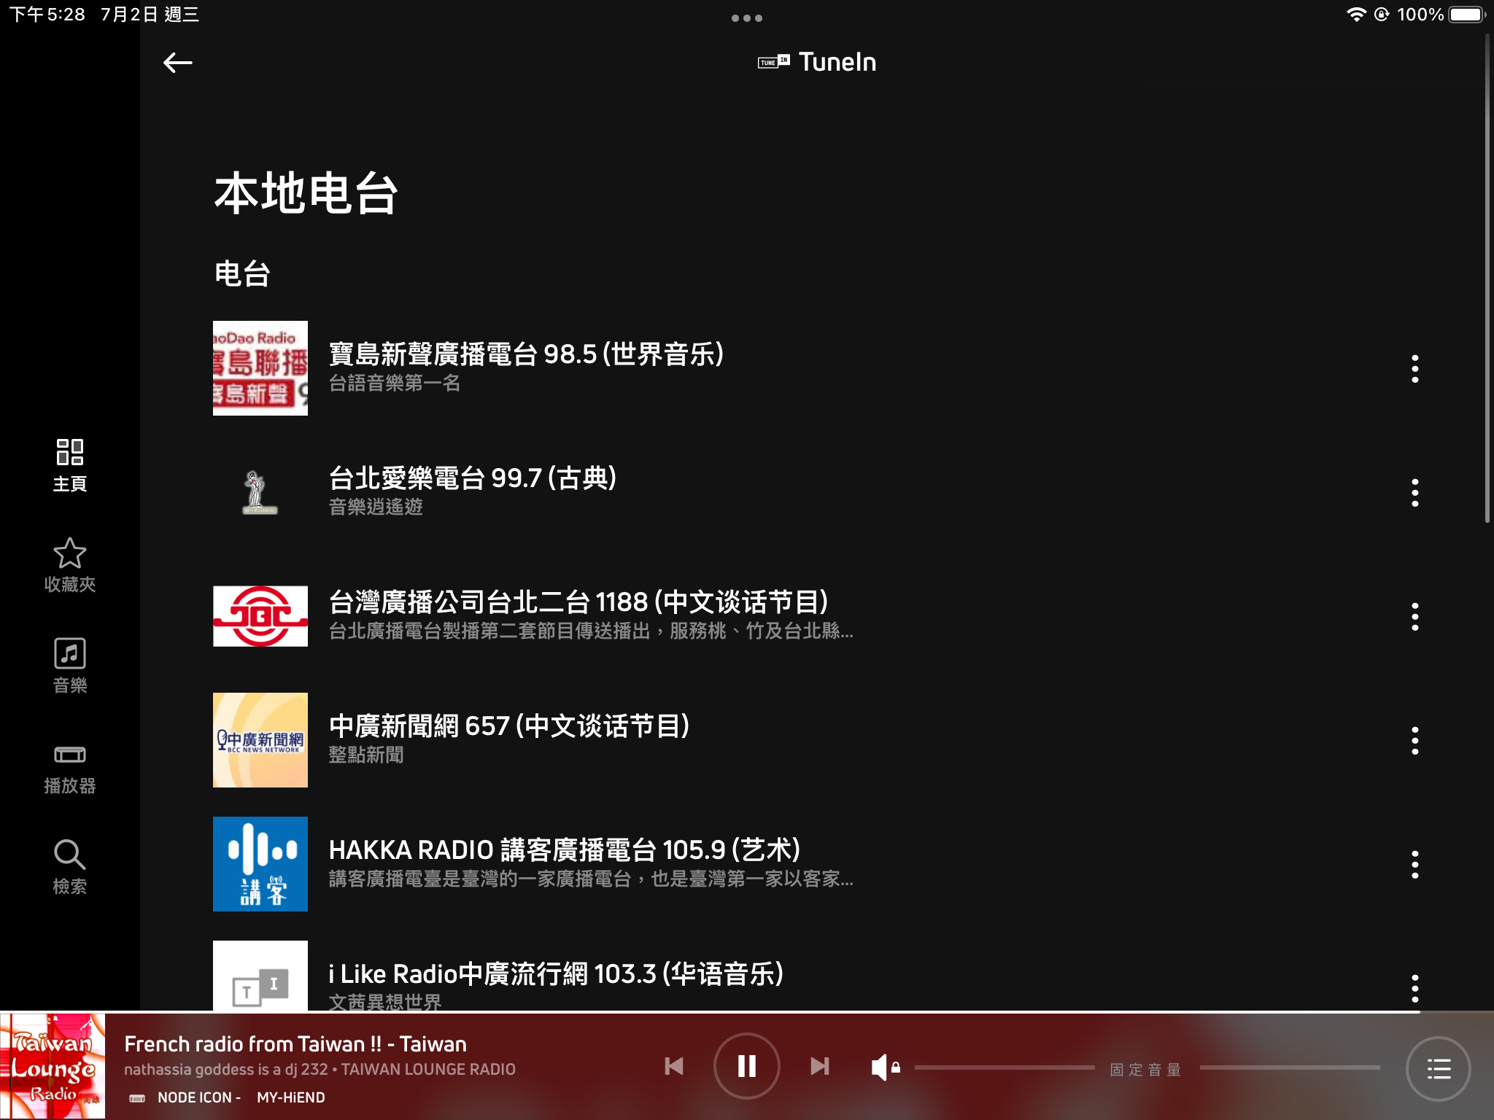Tap the Wi-Fi status icon
The width and height of the screenshot is (1494, 1120).
(1356, 15)
